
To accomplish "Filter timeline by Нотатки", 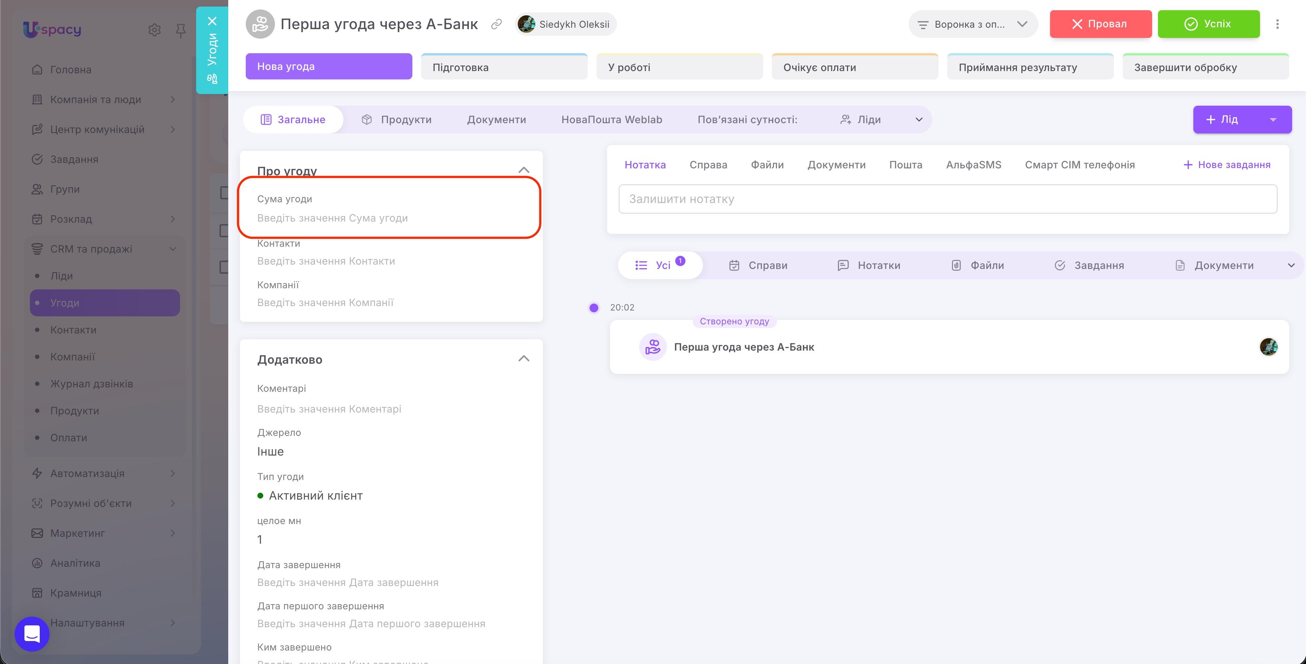I will point(868,265).
